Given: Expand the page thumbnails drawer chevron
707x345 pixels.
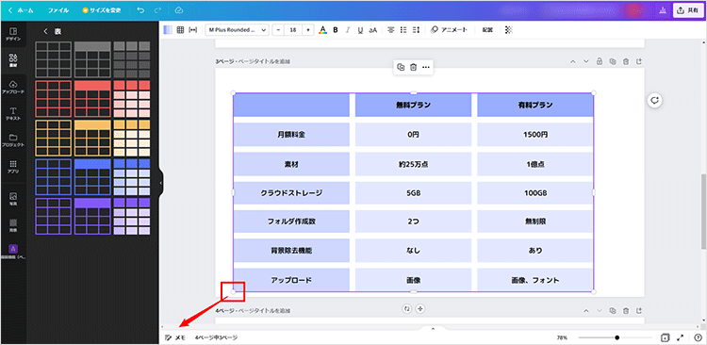Looking at the screenshot, I should [x=433, y=329].
